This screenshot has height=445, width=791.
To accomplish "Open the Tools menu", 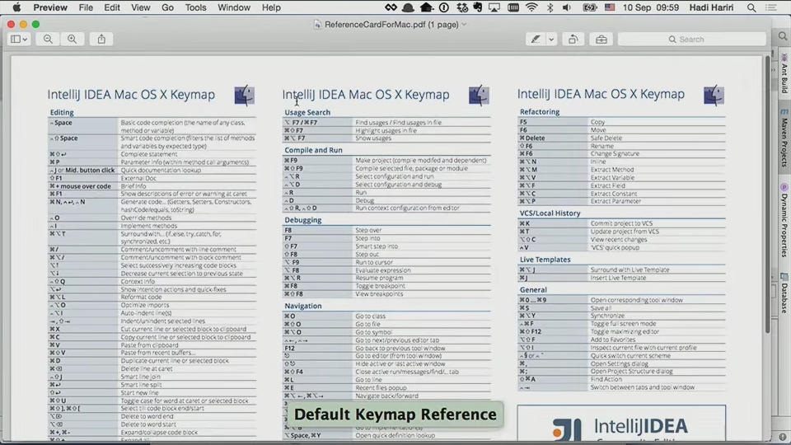I will pos(196,7).
